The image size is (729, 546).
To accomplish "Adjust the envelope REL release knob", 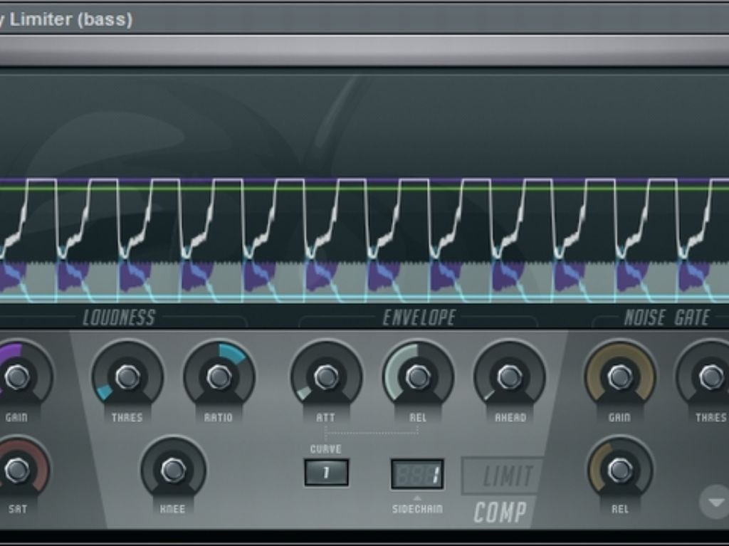I will [x=417, y=377].
